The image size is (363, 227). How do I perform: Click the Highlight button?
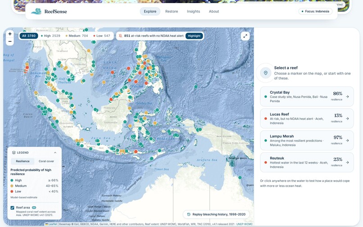pyautogui.click(x=194, y=36)
